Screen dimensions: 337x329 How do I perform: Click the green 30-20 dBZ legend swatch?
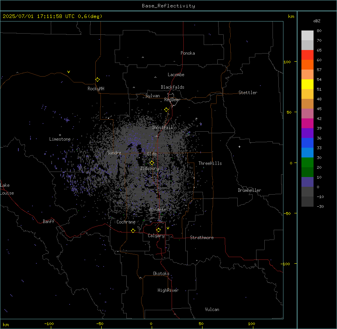(x=307, y=163)
